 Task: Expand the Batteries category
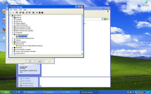[12, 18]
